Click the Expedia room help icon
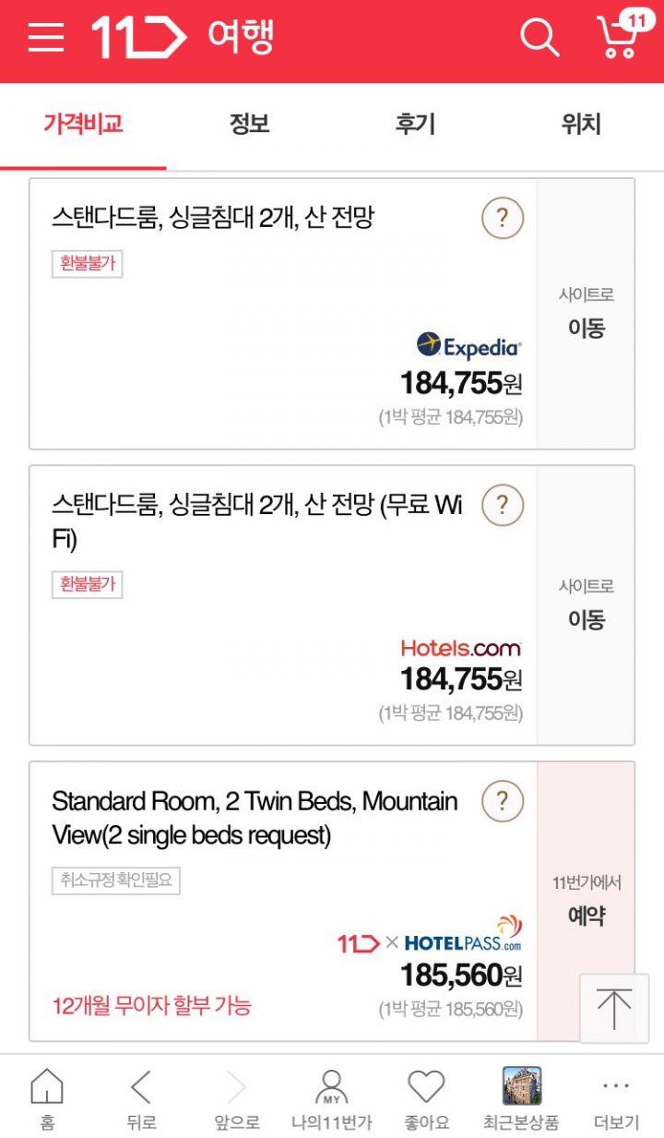The height and width of the screenshot is (1138, 664). tap(502, 219)
